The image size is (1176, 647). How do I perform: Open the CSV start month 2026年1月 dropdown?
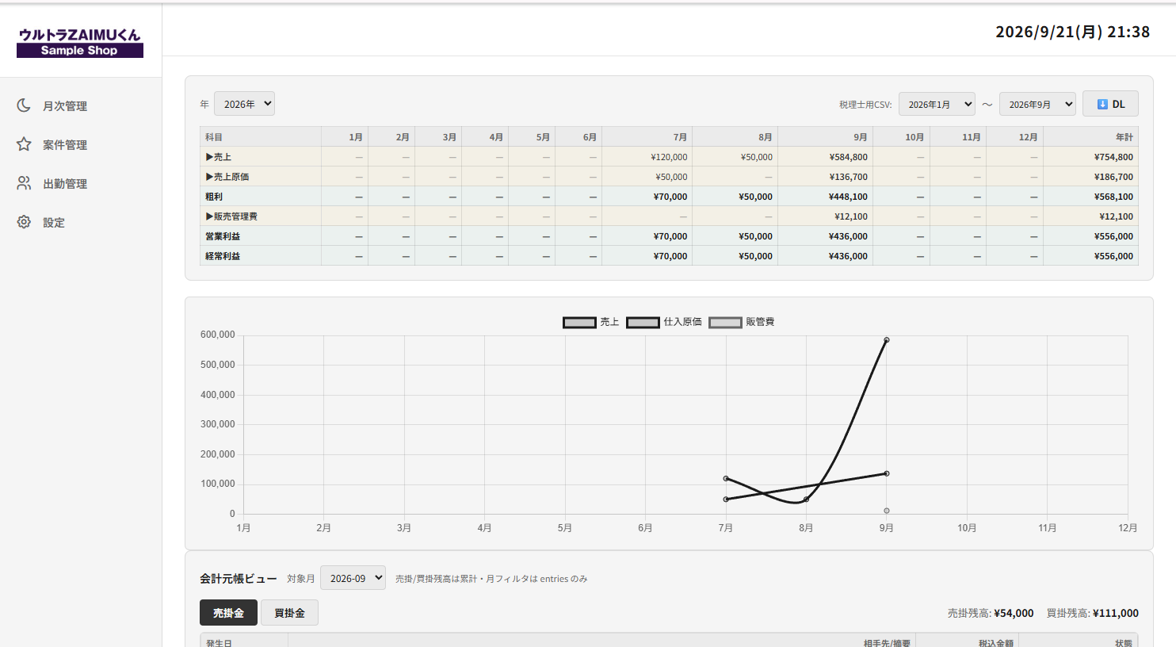[x=937, y=104]
